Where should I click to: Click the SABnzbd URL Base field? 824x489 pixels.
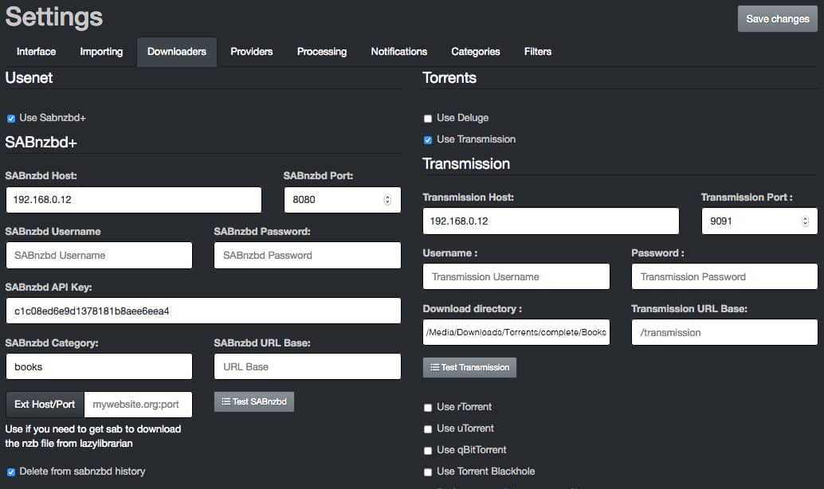pyautogui.click(x=308, y=366)
